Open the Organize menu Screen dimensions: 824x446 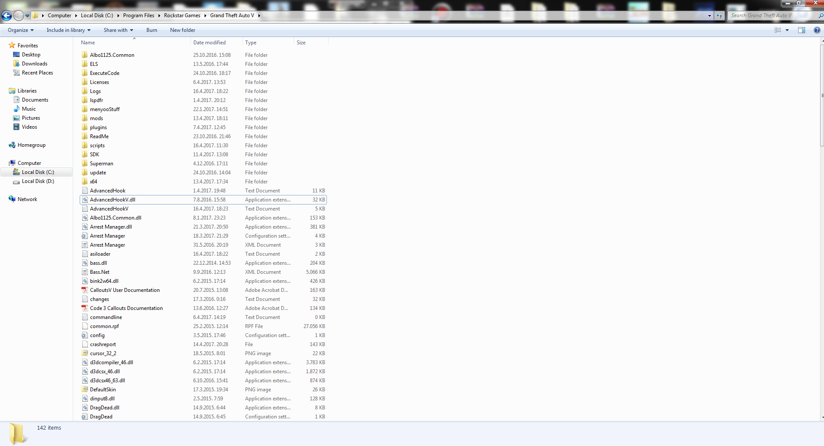[x=21, y=30]
